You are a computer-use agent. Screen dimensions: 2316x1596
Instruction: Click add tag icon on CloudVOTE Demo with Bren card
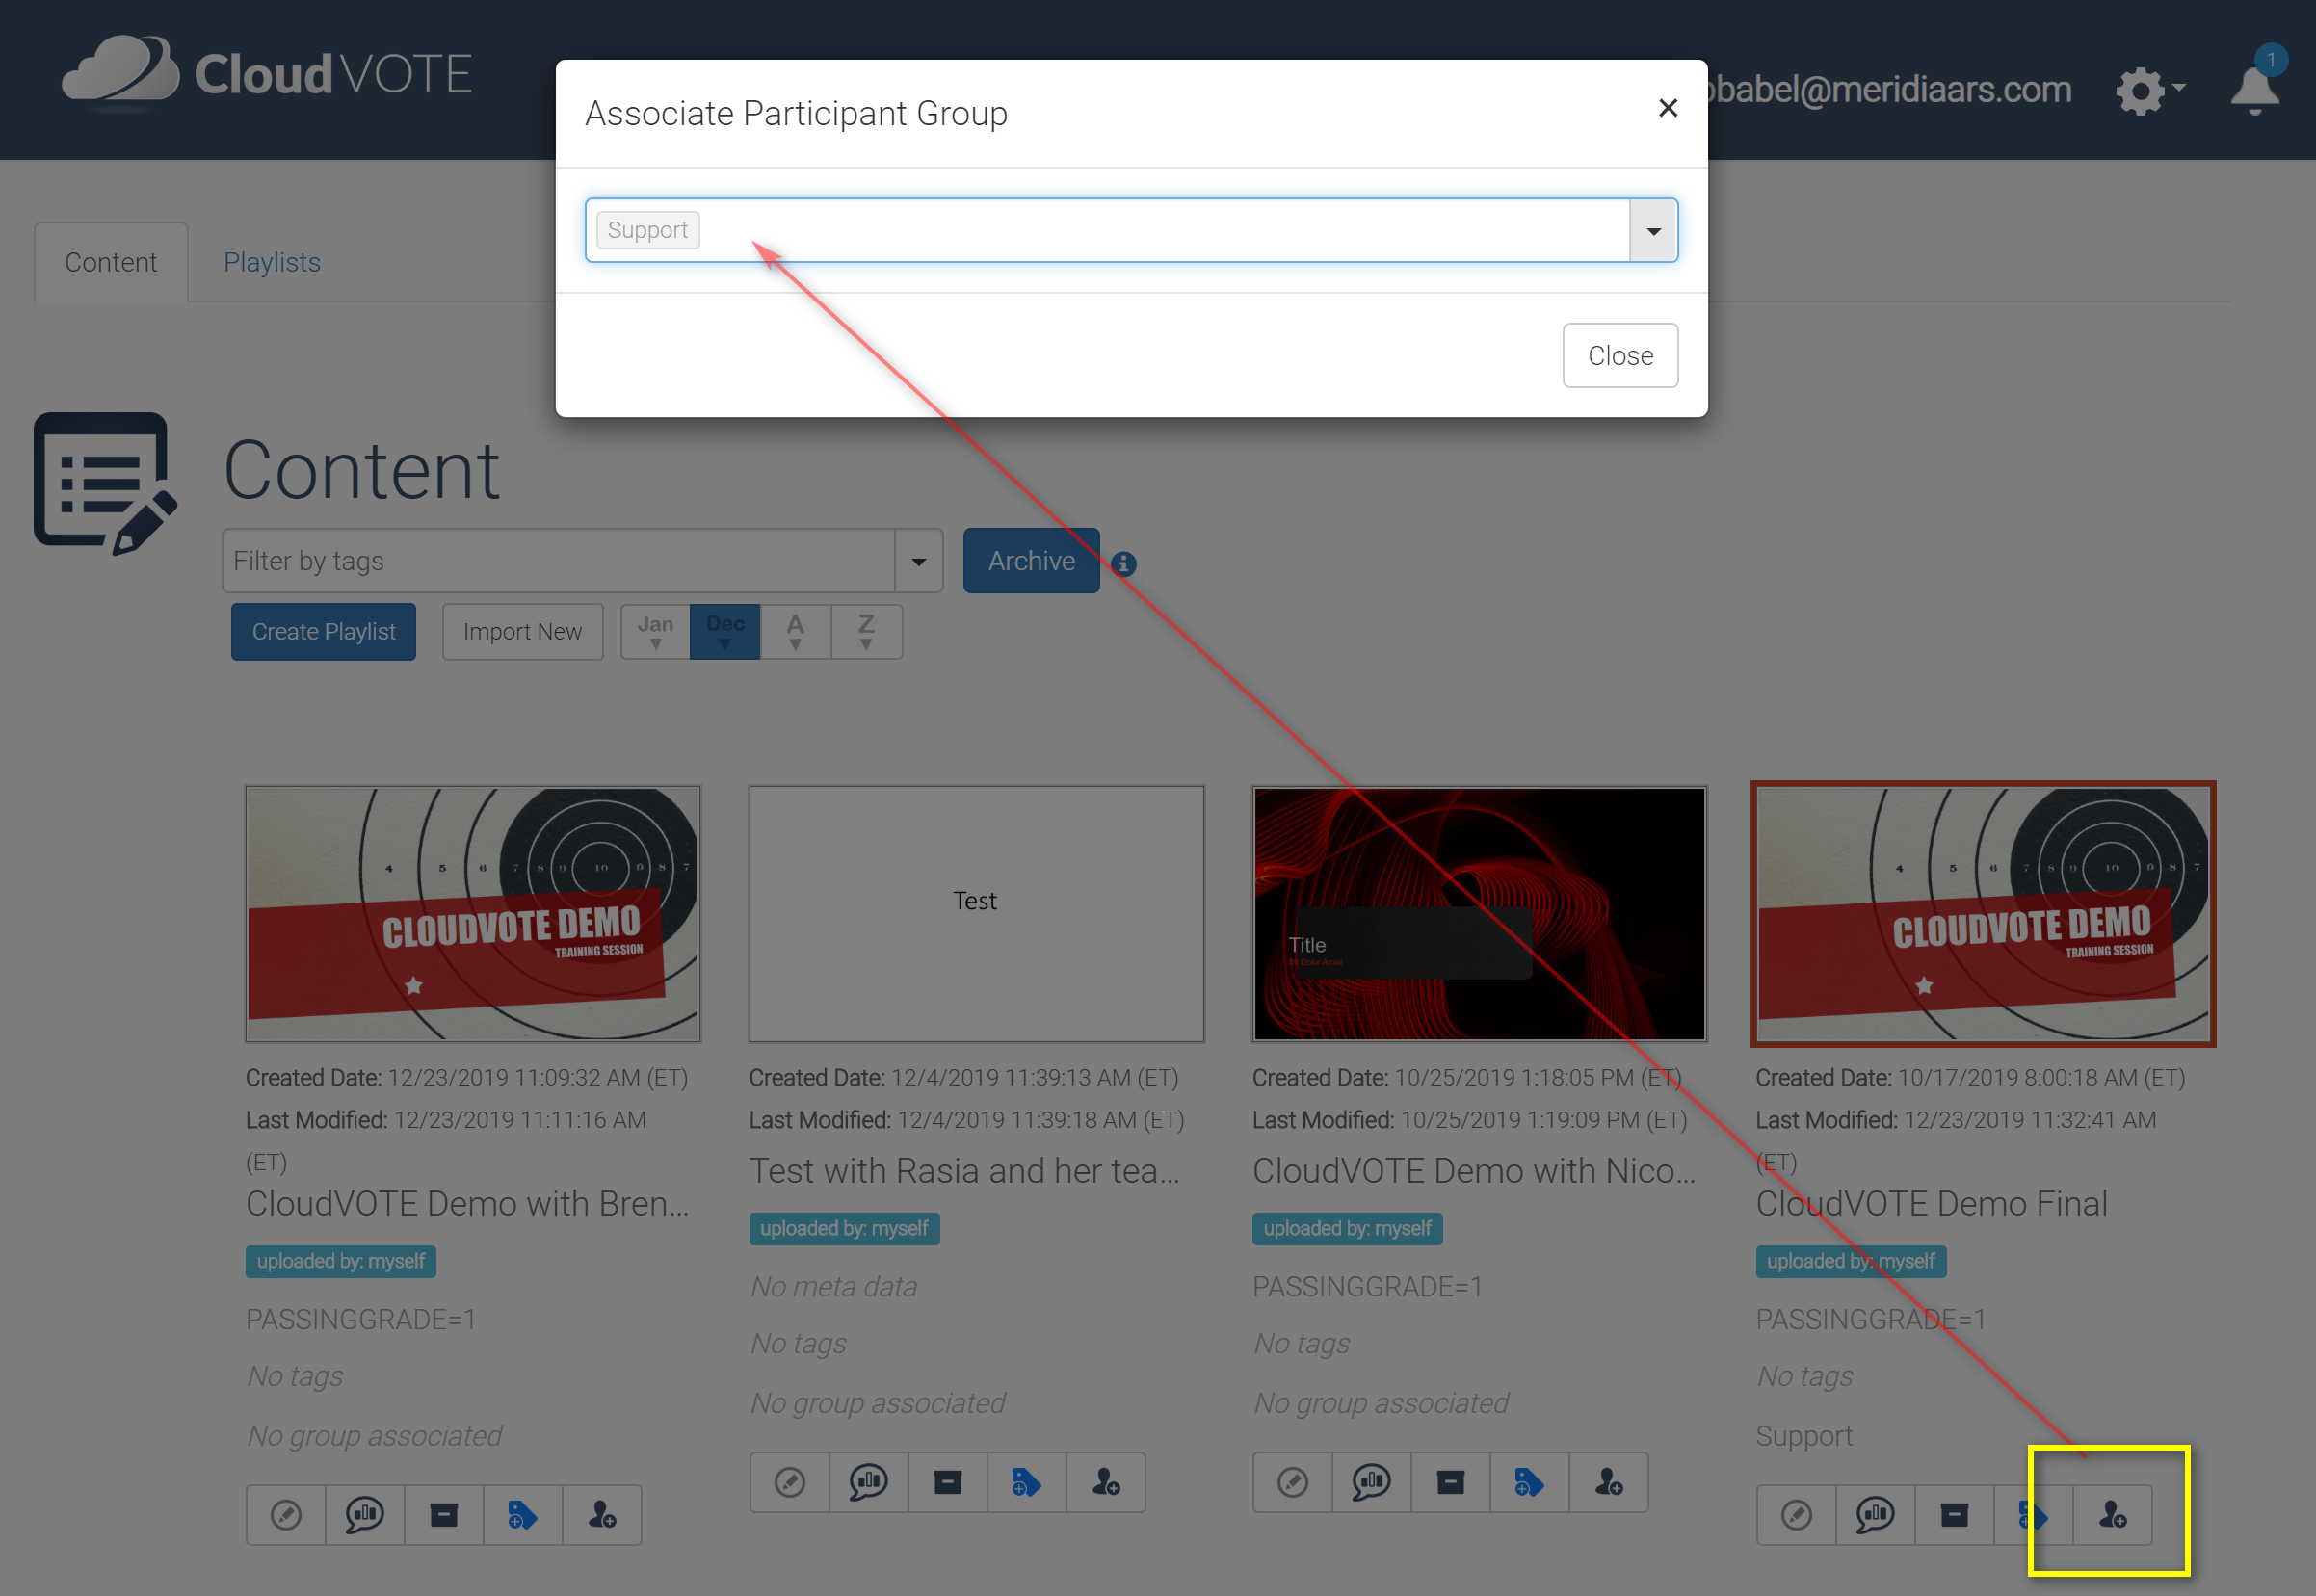point(522,1515)
